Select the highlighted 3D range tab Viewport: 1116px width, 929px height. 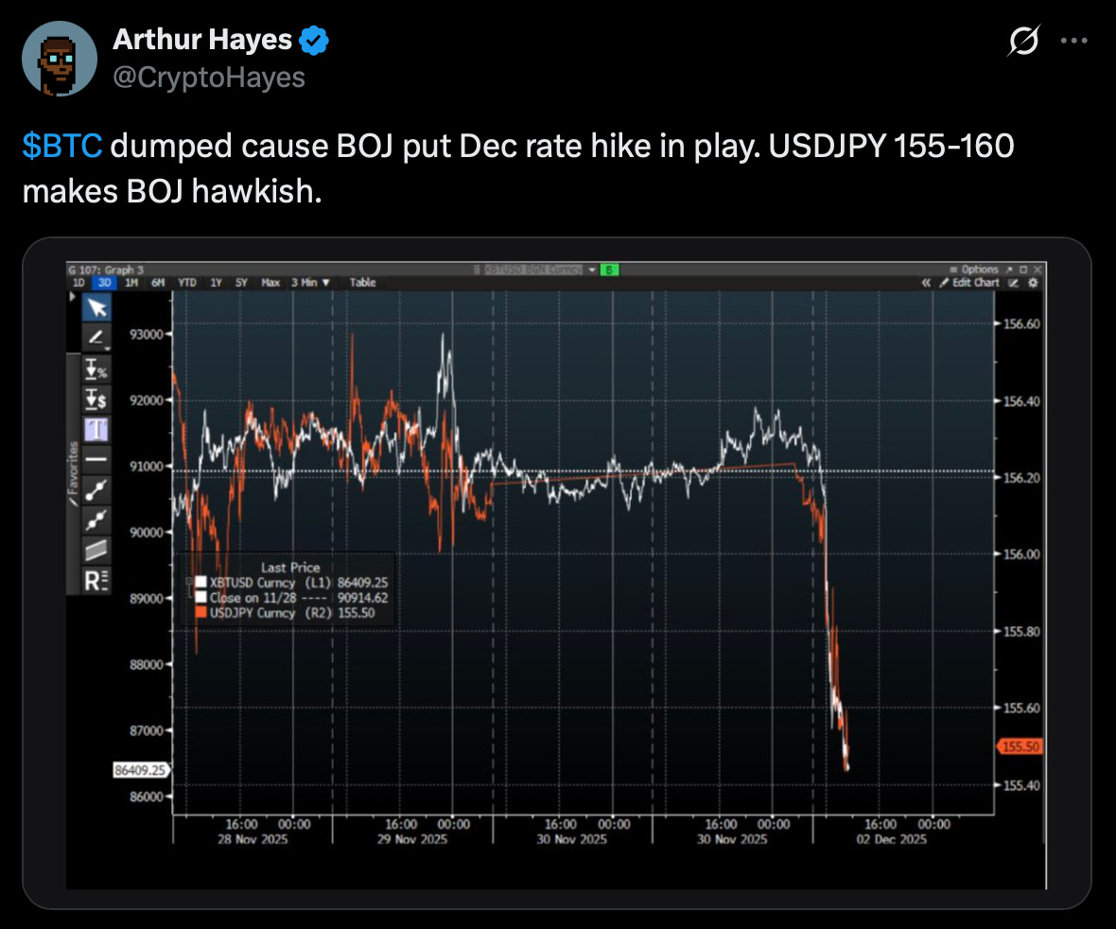point(105,283)
